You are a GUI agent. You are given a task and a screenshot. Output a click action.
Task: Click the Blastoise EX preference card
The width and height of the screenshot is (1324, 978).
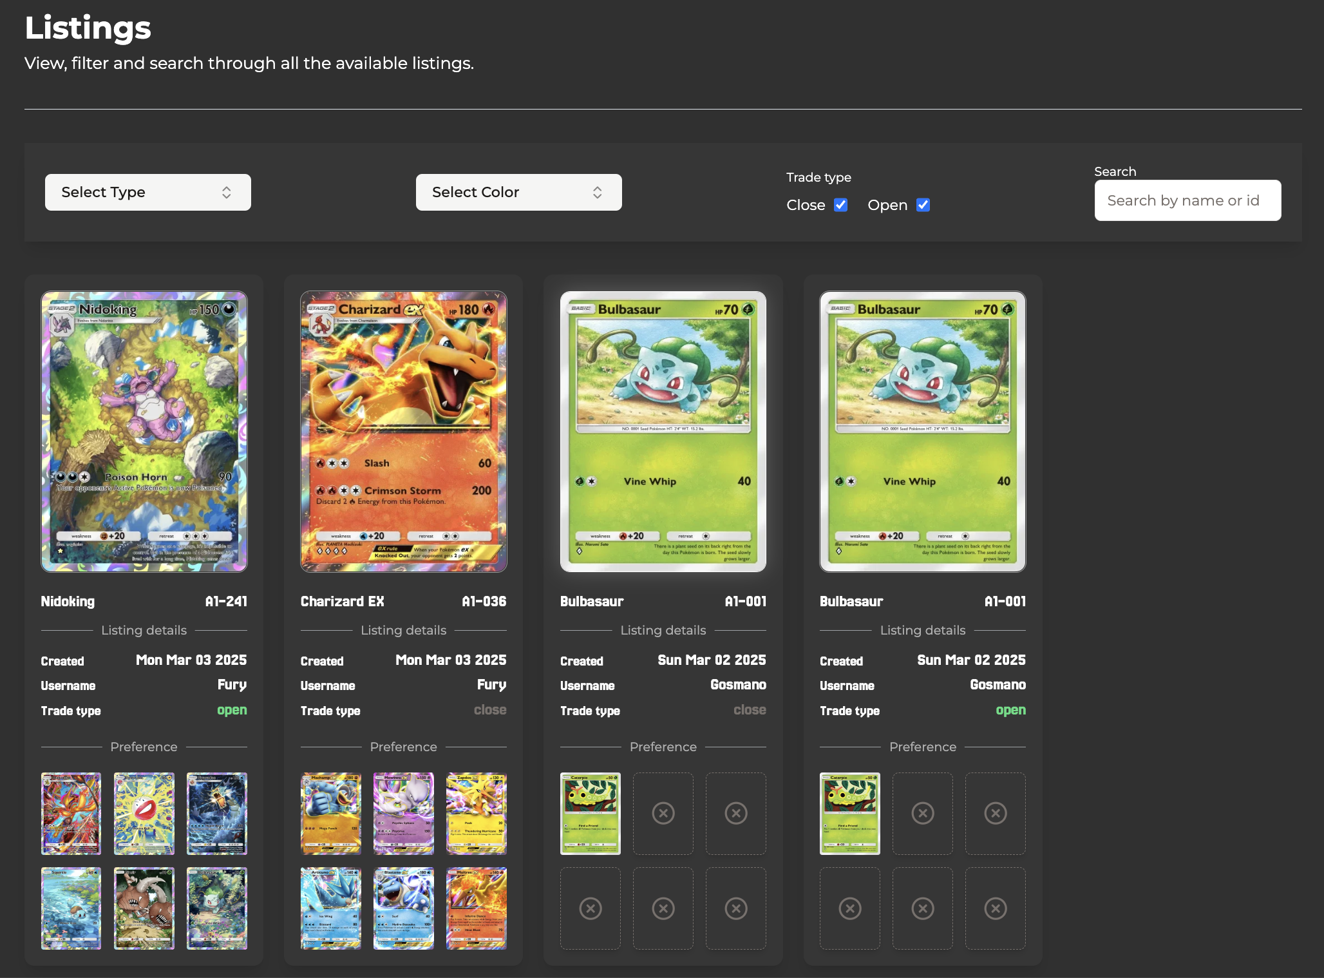tap(403, 908)
